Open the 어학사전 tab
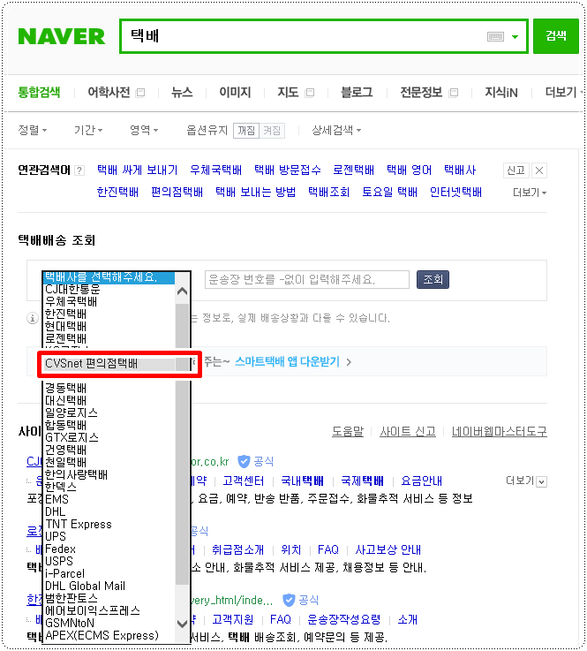Viewport: 587px width, 651px height. 109,92
